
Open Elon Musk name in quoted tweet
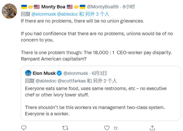[x=44, y=73]
